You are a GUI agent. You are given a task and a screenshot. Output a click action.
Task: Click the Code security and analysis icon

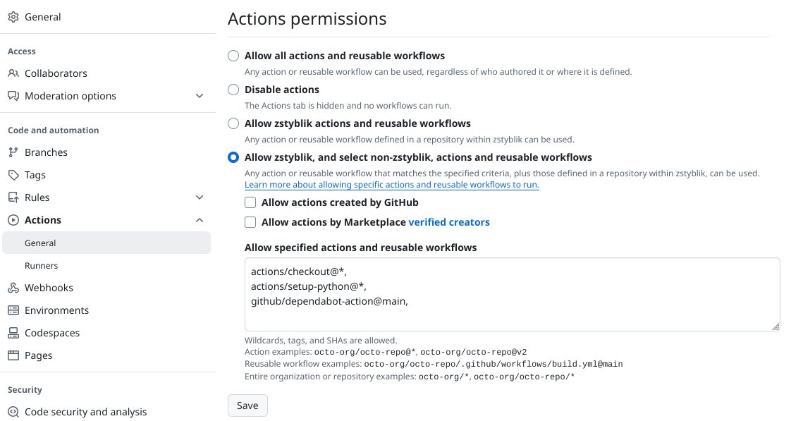pos(13,412)
